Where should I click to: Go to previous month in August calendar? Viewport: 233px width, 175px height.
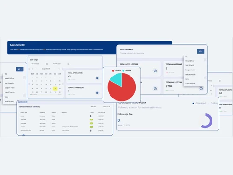tap(37, 69)
